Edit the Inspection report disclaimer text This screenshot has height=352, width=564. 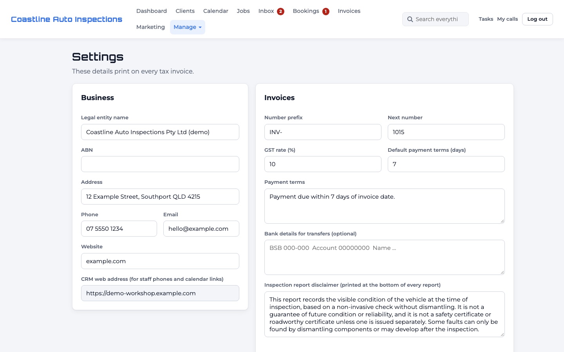[x=385, y=314]
